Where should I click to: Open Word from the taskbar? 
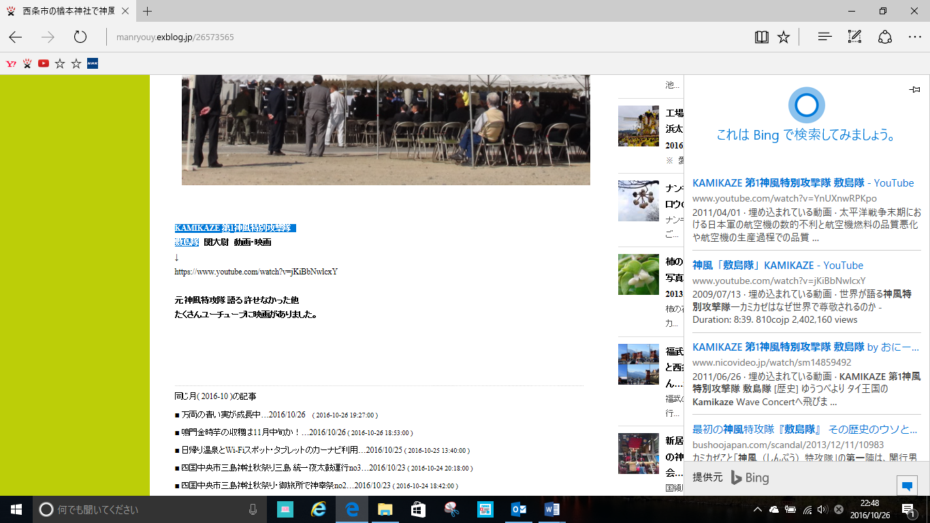[552, 509]
